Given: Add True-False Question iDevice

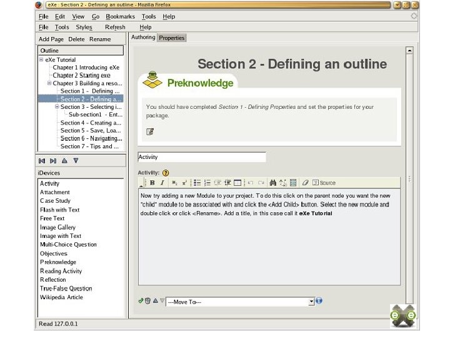Looking at the screenshot, I should coord(66,289).
